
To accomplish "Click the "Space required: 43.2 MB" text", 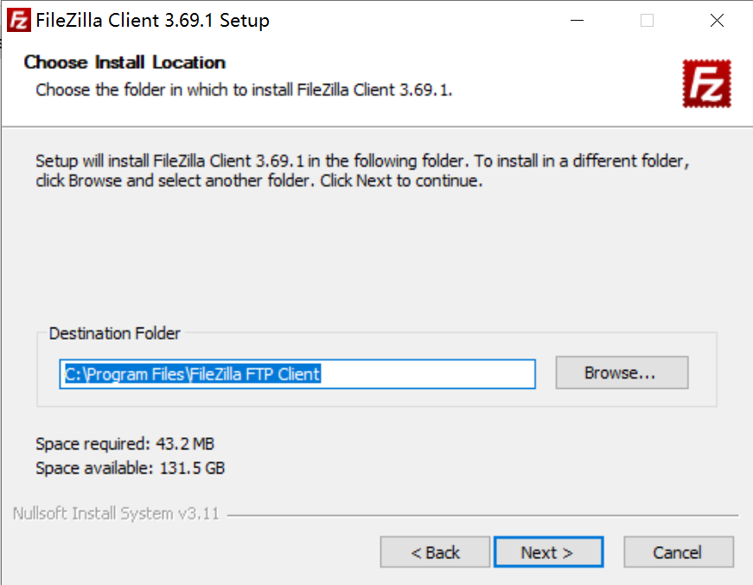I will 124,444.
